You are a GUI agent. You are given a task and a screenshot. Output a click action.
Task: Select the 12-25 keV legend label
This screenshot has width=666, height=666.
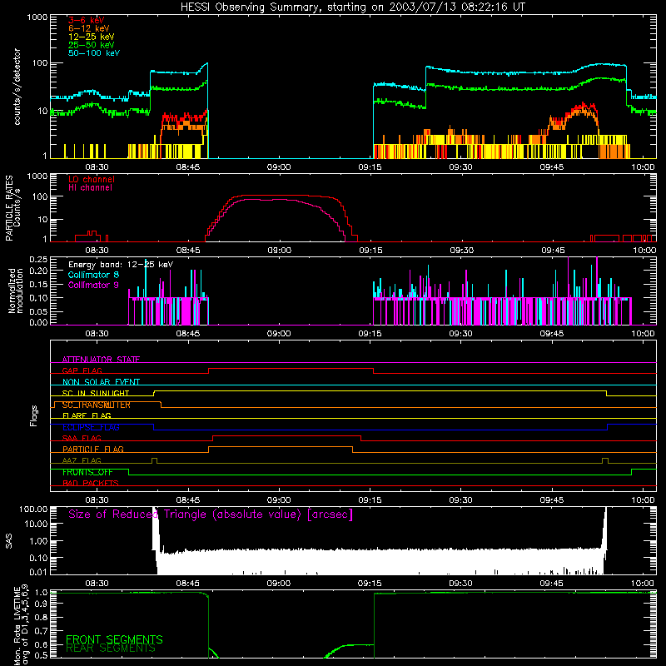[92, 37]
